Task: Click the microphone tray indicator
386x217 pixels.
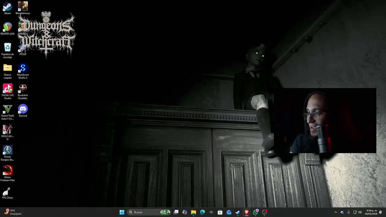Action: (349, 212)
